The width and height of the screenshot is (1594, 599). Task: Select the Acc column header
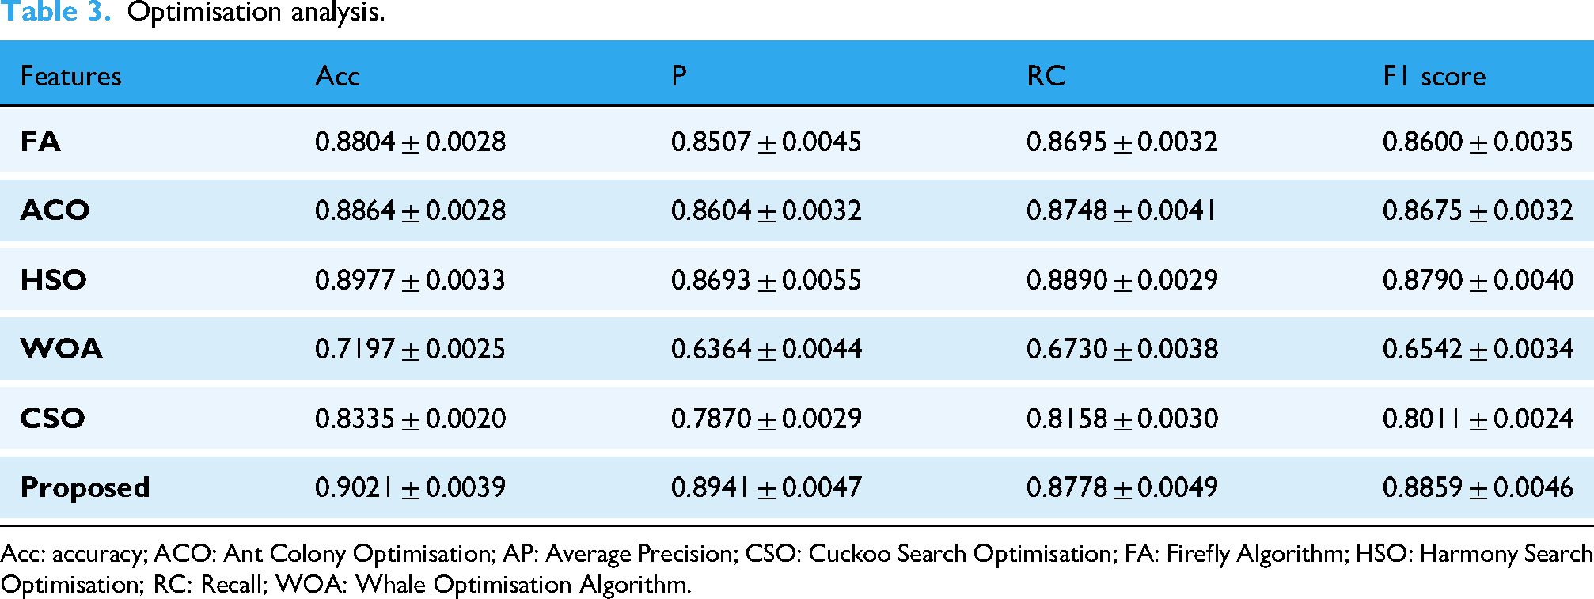click(x=337, y=76)
